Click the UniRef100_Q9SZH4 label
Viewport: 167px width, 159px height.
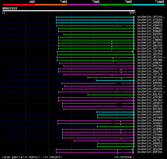tap(150, 54)
